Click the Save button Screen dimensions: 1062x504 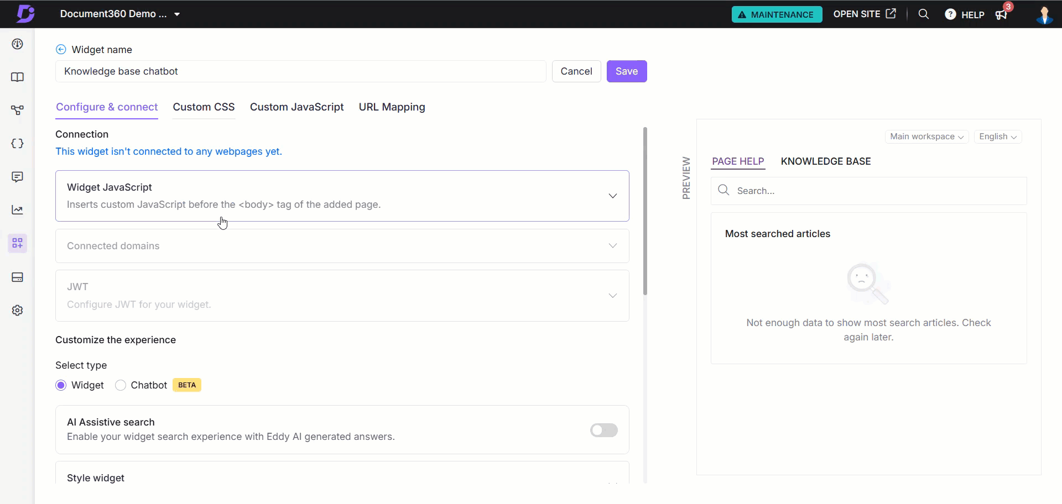pos(627,71)
